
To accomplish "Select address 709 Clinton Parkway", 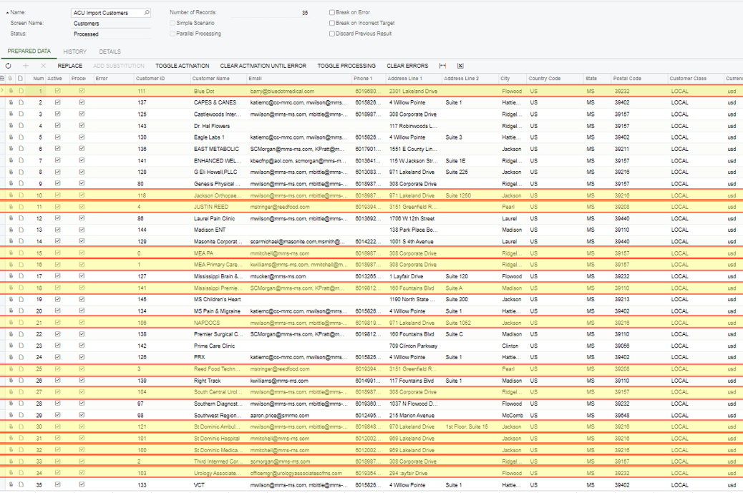I will (x=413, y=346).
